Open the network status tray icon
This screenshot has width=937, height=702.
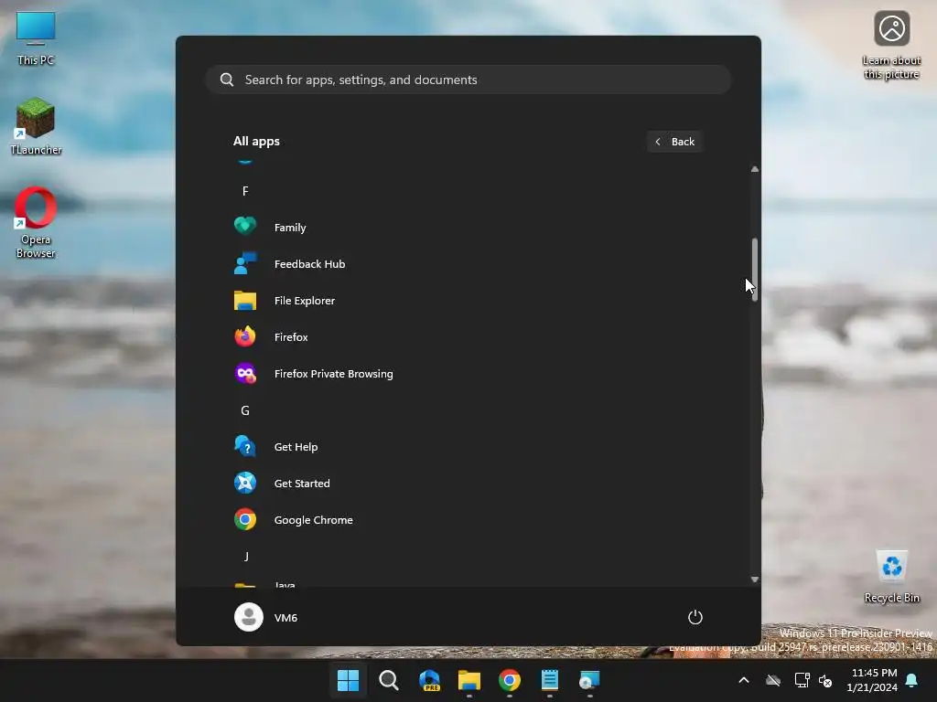[x=802, y=680]
